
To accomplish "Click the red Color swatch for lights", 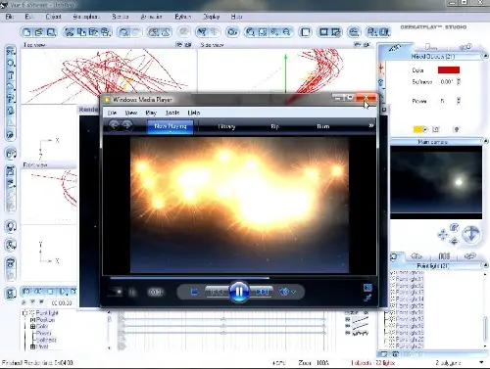I will point(449,69).
